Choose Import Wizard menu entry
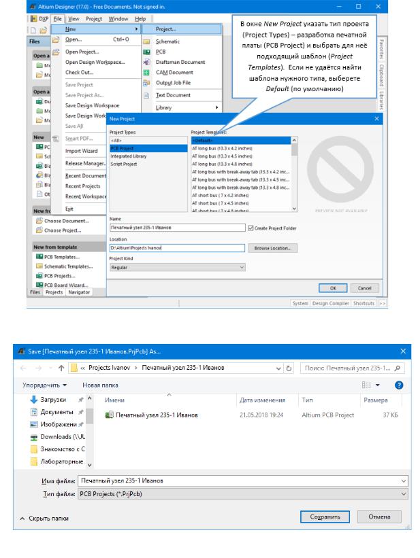Screen dimensions: 420x558 pyautogui.click(x=81, y=151)
